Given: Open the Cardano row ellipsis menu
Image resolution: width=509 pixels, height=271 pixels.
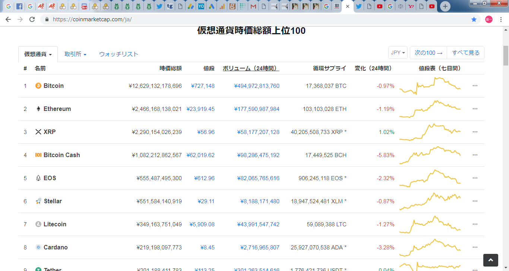Looking at the screenshot, I should click(x=475, y=247).
